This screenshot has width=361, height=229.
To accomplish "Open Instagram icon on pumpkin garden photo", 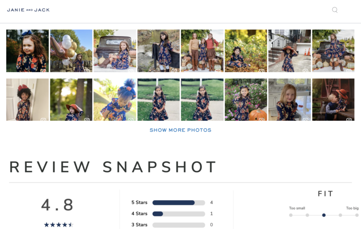I will pyautogui.click(x=261, y=119).
